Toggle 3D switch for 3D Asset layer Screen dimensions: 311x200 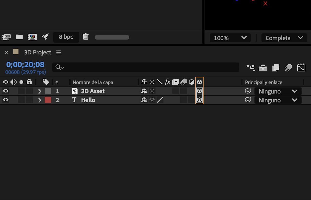pos(199,91)
